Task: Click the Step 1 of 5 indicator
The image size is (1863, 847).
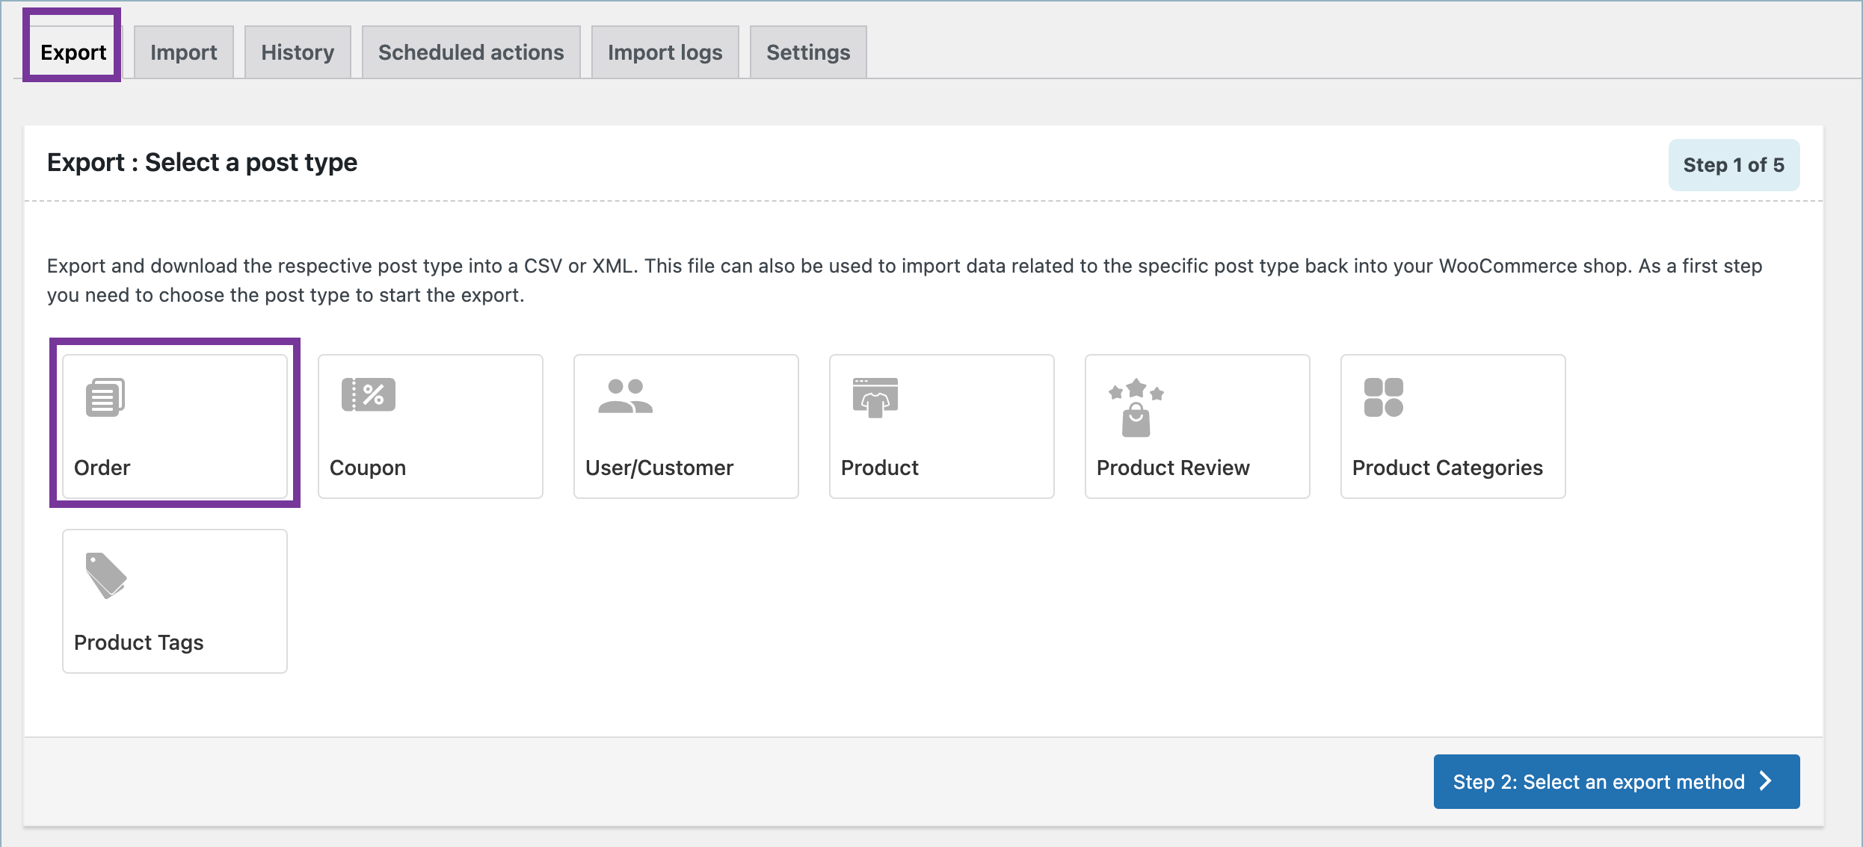Action: coord(1734,164)
